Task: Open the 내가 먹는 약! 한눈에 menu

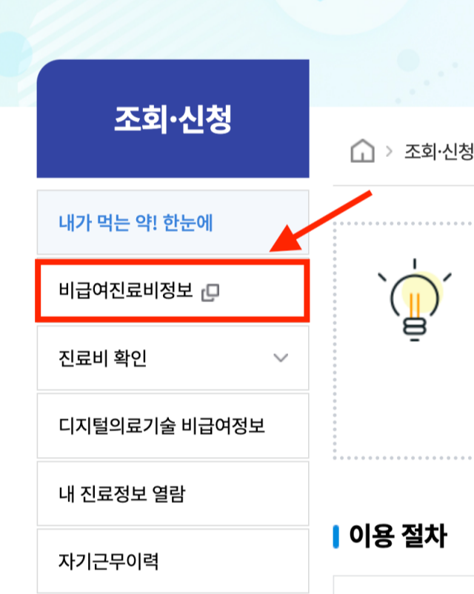Action: click(173, 222)
